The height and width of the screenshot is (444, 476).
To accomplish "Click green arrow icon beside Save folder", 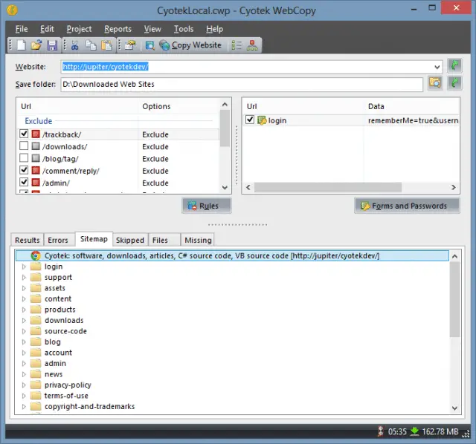I will [x=454, y=83].
